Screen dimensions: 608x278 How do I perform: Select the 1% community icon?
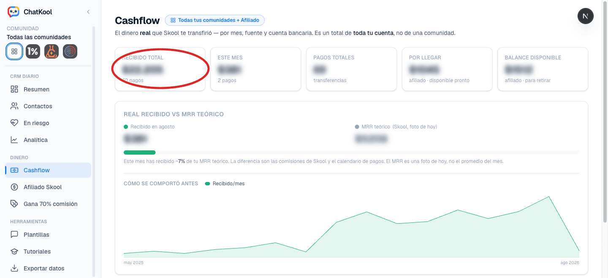33,51
